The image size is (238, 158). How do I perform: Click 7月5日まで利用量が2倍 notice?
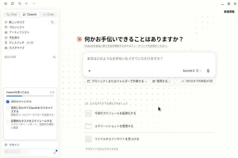coord(197,81)
